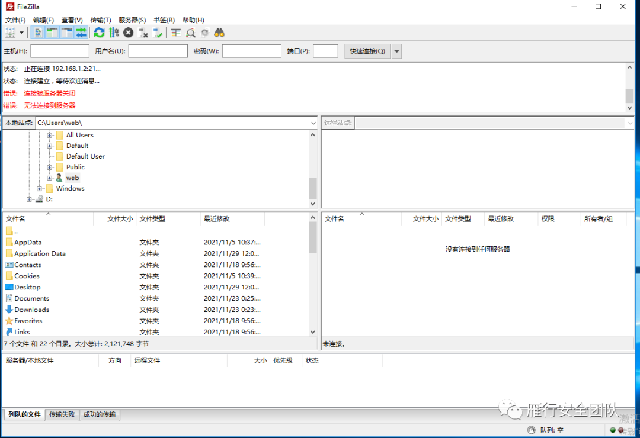Click the queue status icon in status bar
Viewport: 640px width, 438px height.
pos(531,430)
